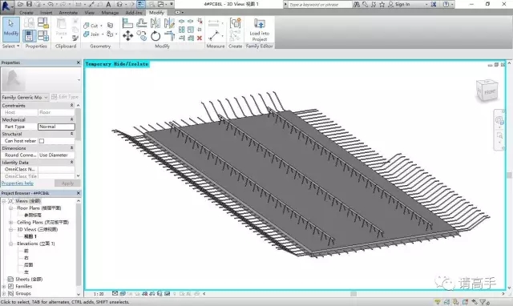
Task: Click the Align tool icon
Action: pyautogui.click(x=127, y=23)
